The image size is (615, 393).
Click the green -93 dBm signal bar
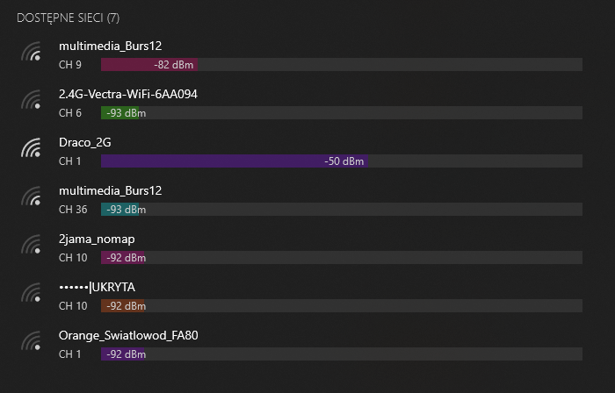(120, 113)
